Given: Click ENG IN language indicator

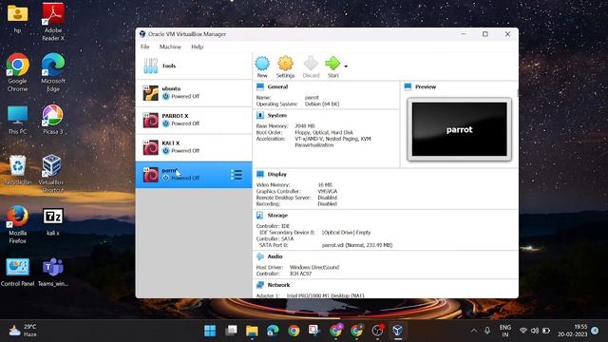Looking at the screenshot, I should (x=504, y=331).
